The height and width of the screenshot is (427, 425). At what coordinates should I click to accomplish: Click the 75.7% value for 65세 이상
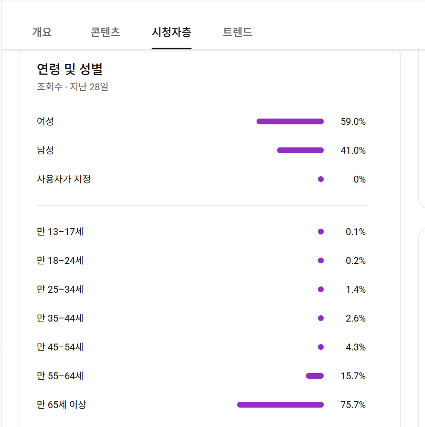point(353,405)
